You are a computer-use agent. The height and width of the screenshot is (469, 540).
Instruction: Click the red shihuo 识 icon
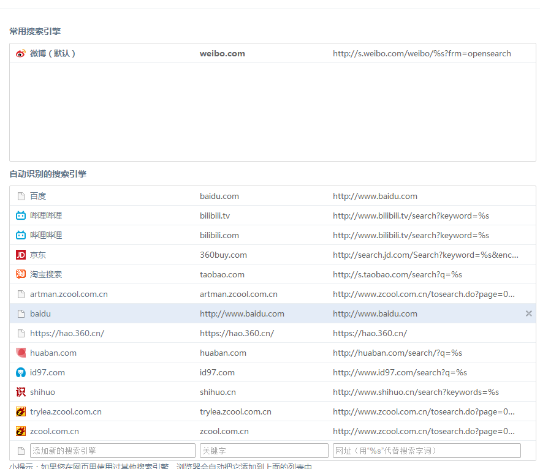[x=21, y=392]
